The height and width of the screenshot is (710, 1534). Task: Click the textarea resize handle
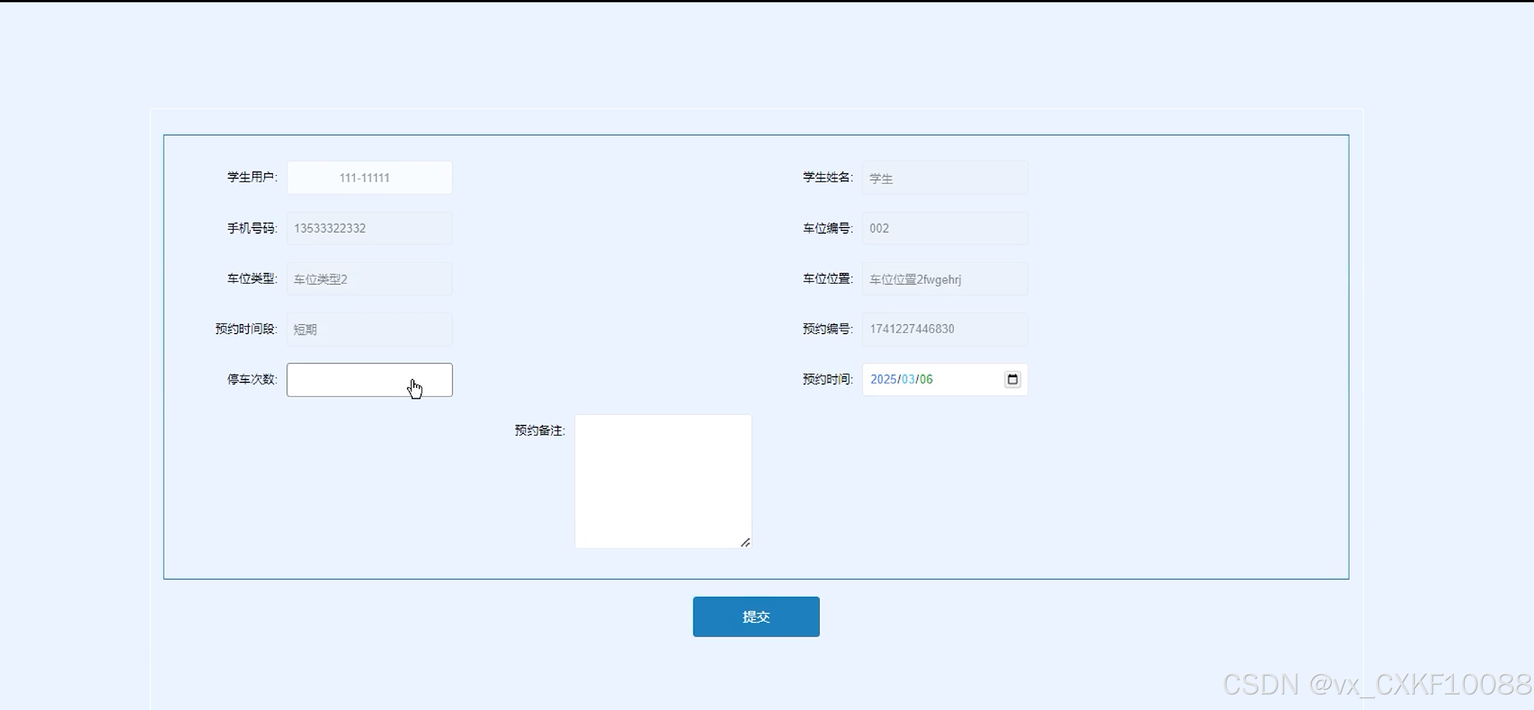tap(745, 543)
